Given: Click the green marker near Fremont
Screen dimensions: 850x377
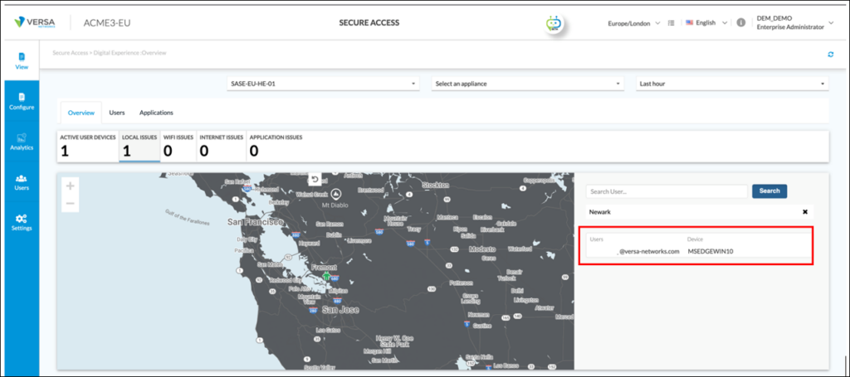Looking at the screenshot, I should (x=325, y=276).
